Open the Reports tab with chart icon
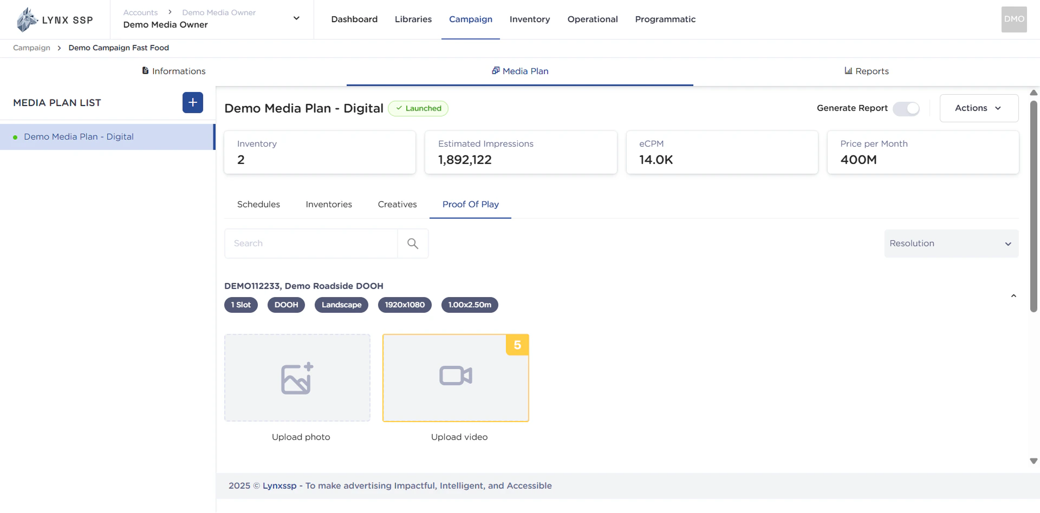Screen dimensions: 1040x513 (x=867, y=71)
